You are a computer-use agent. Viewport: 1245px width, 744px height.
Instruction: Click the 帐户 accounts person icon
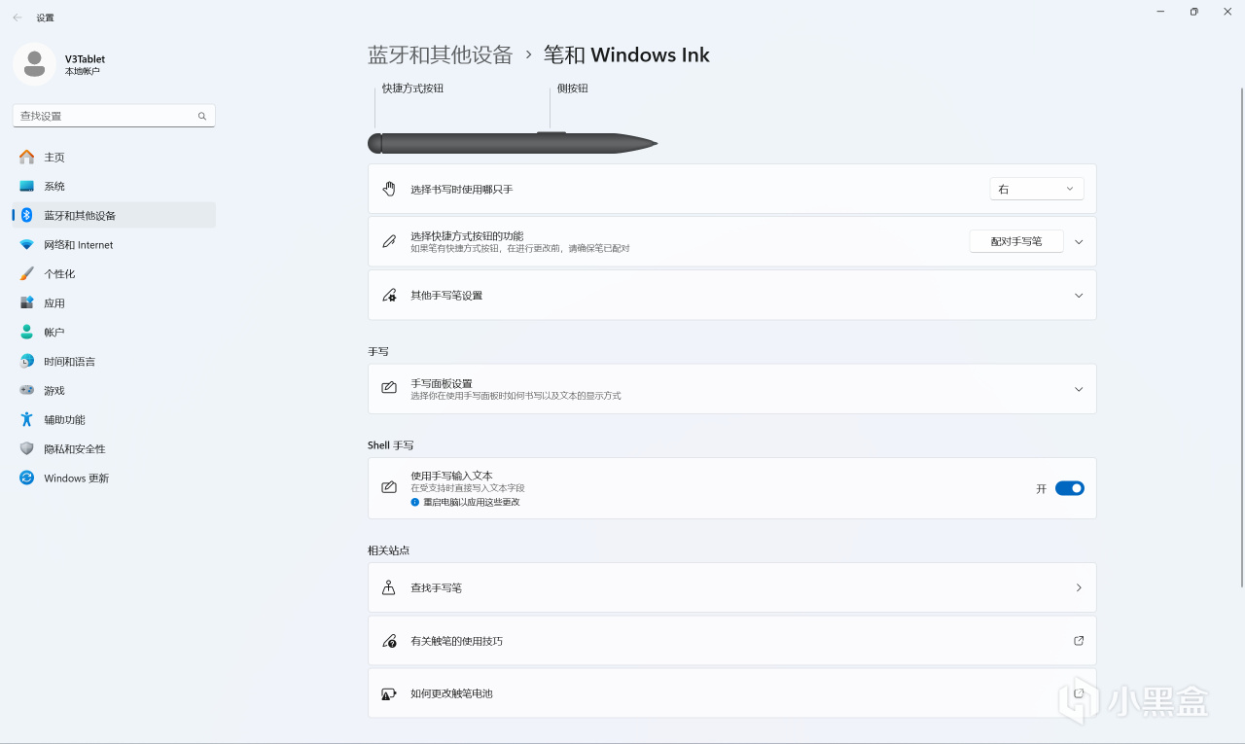(27, 332)
